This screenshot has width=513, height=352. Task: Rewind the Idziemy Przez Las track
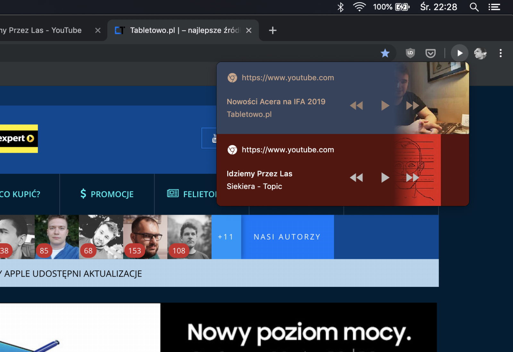(356, 178)
